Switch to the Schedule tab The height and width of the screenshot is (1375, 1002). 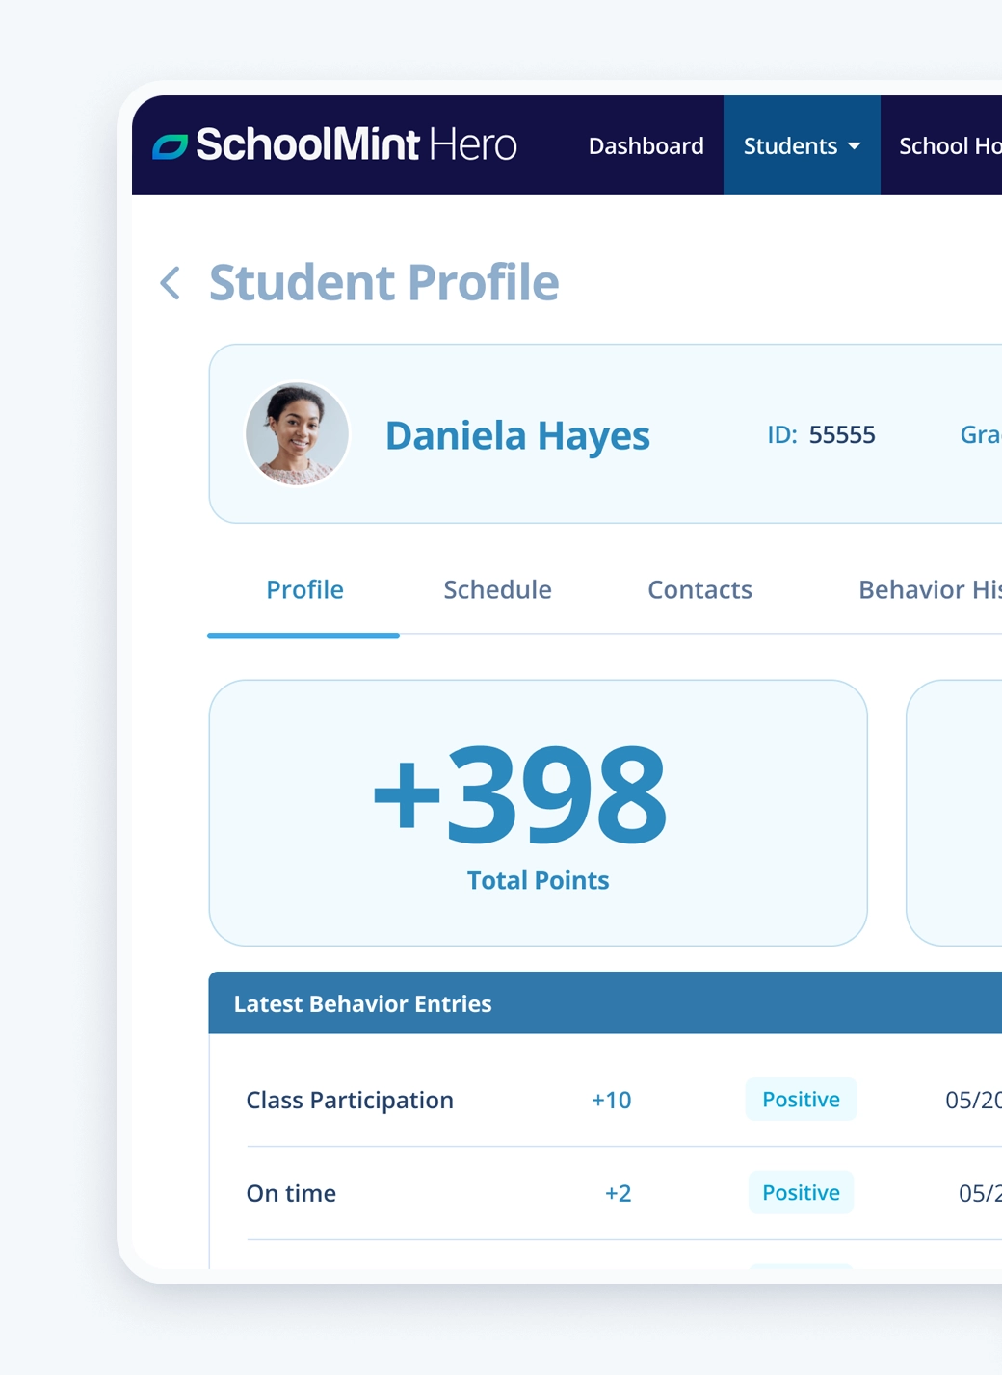click(497, 589)
